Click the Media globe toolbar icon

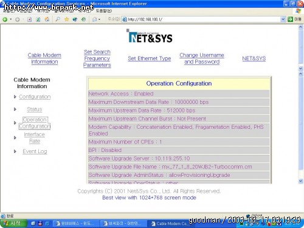[75, 19]
